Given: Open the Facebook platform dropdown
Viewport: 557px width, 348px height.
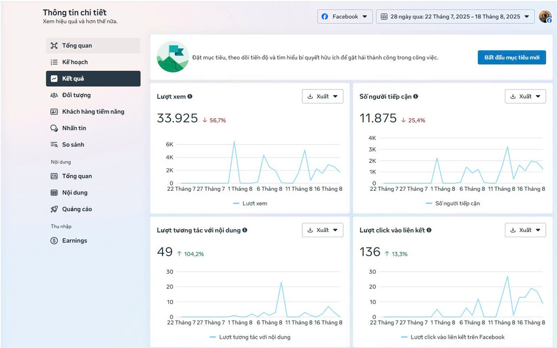Looking at the screenshot, I should click(345, 17).
